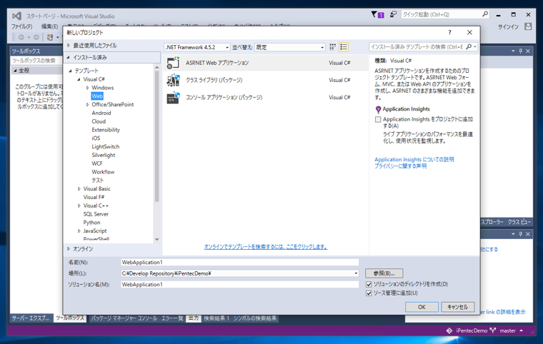The height and width of the screenshot is (344, 543).
Task: Open the 編集(E) menu
Action: click(x=49, y=26)
